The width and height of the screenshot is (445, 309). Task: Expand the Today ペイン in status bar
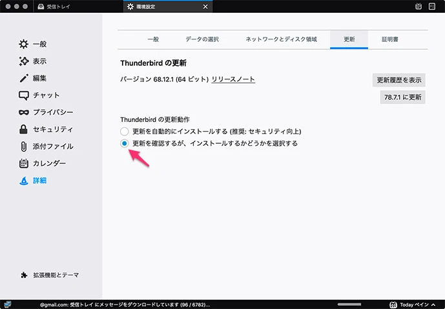pyautogui.click(x=413, y=304)
